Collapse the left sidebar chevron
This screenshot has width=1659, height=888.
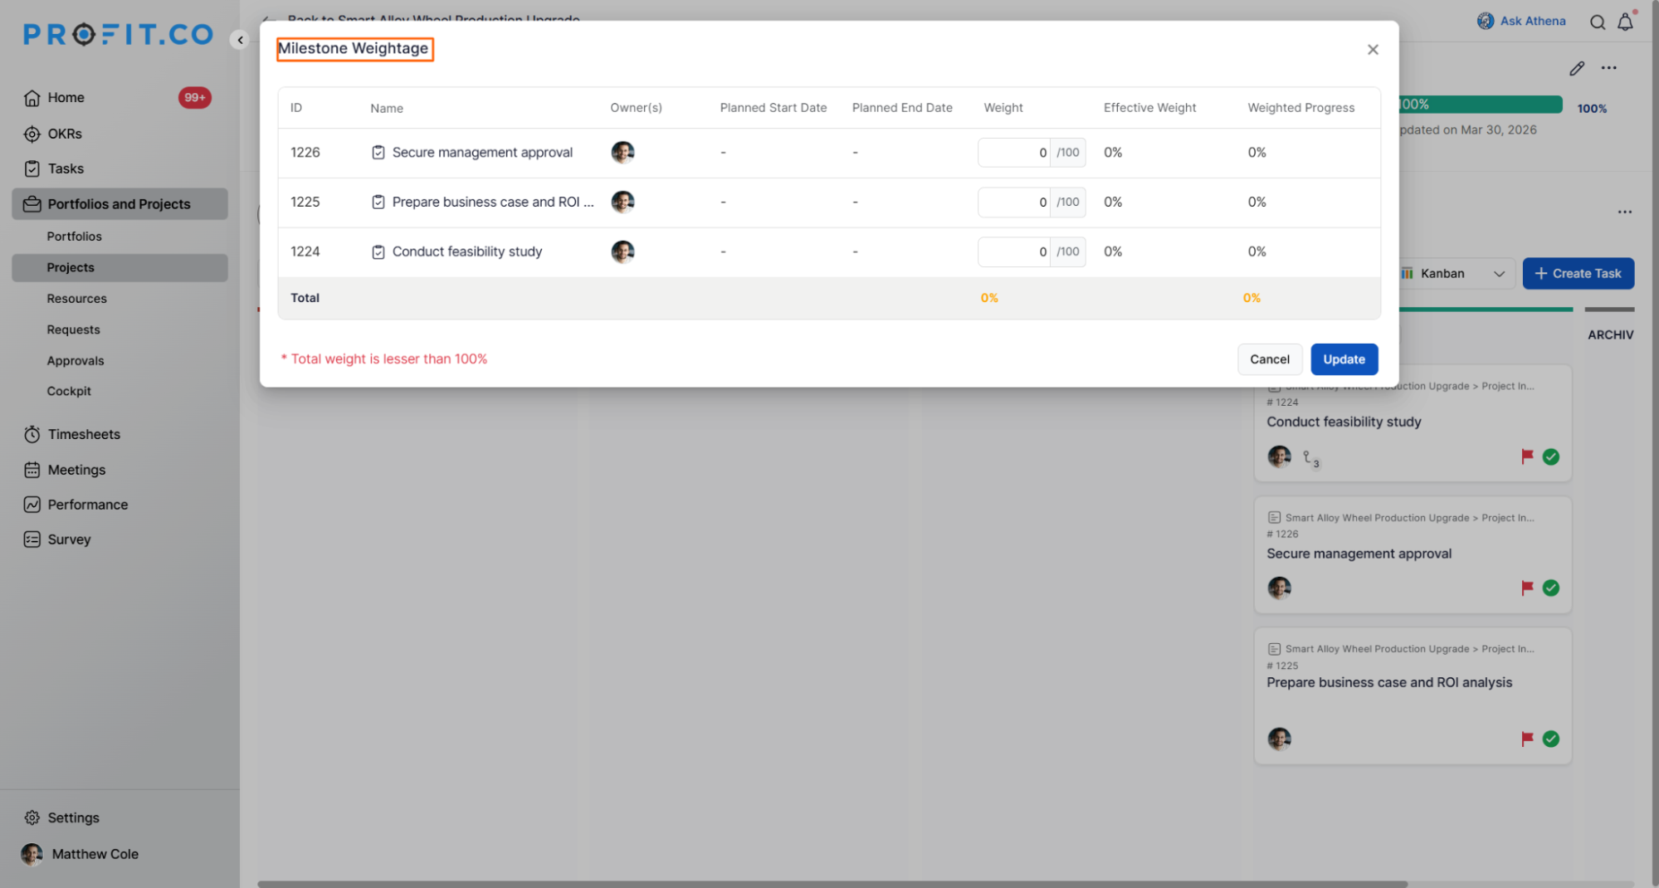tap(240, 39)
